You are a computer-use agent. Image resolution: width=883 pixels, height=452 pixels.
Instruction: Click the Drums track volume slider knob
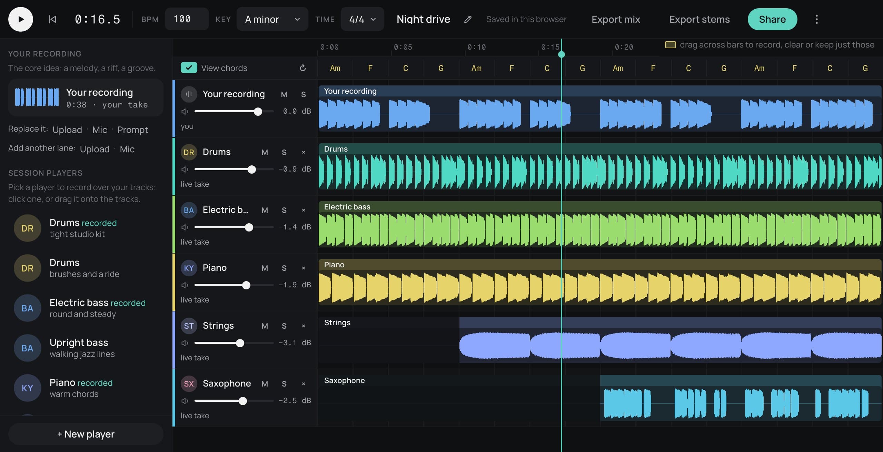pyautogui.click(x=252, y=169)
